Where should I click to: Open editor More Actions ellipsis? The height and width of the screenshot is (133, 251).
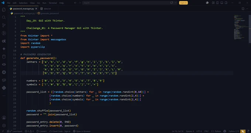(247, 8)
